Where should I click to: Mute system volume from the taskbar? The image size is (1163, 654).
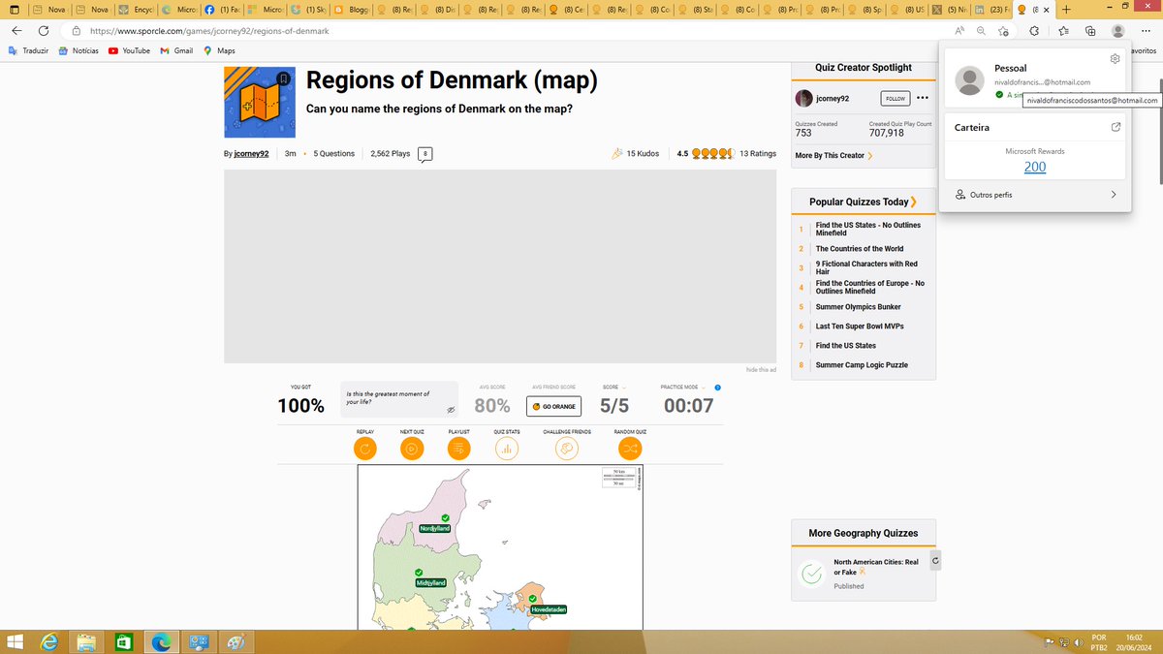tap(1078, 641)
